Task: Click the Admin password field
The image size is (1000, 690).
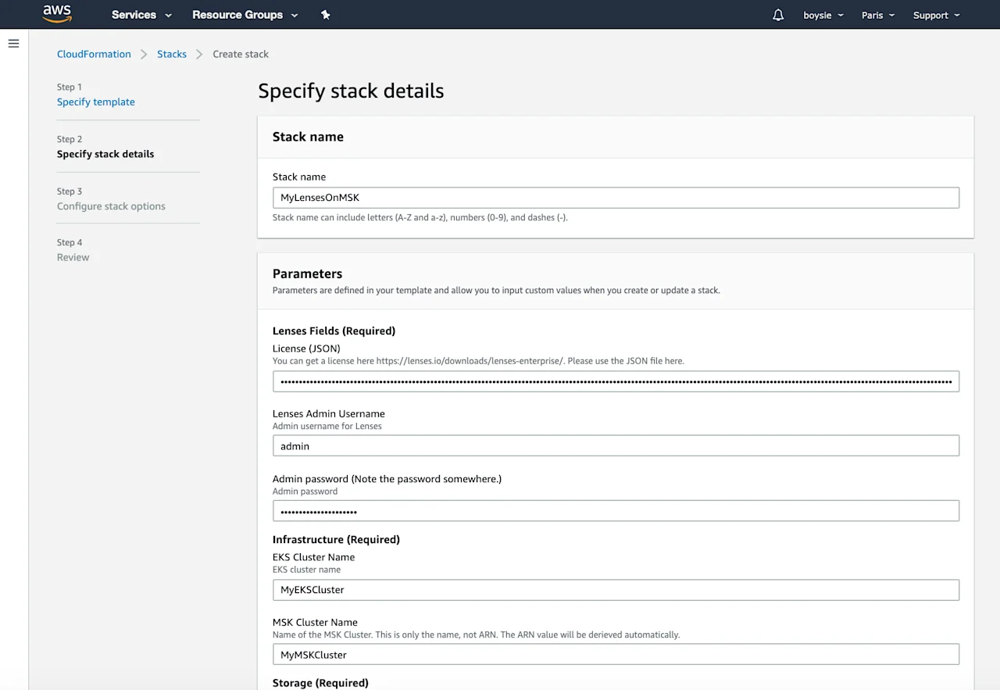Action: pos(616,510)
